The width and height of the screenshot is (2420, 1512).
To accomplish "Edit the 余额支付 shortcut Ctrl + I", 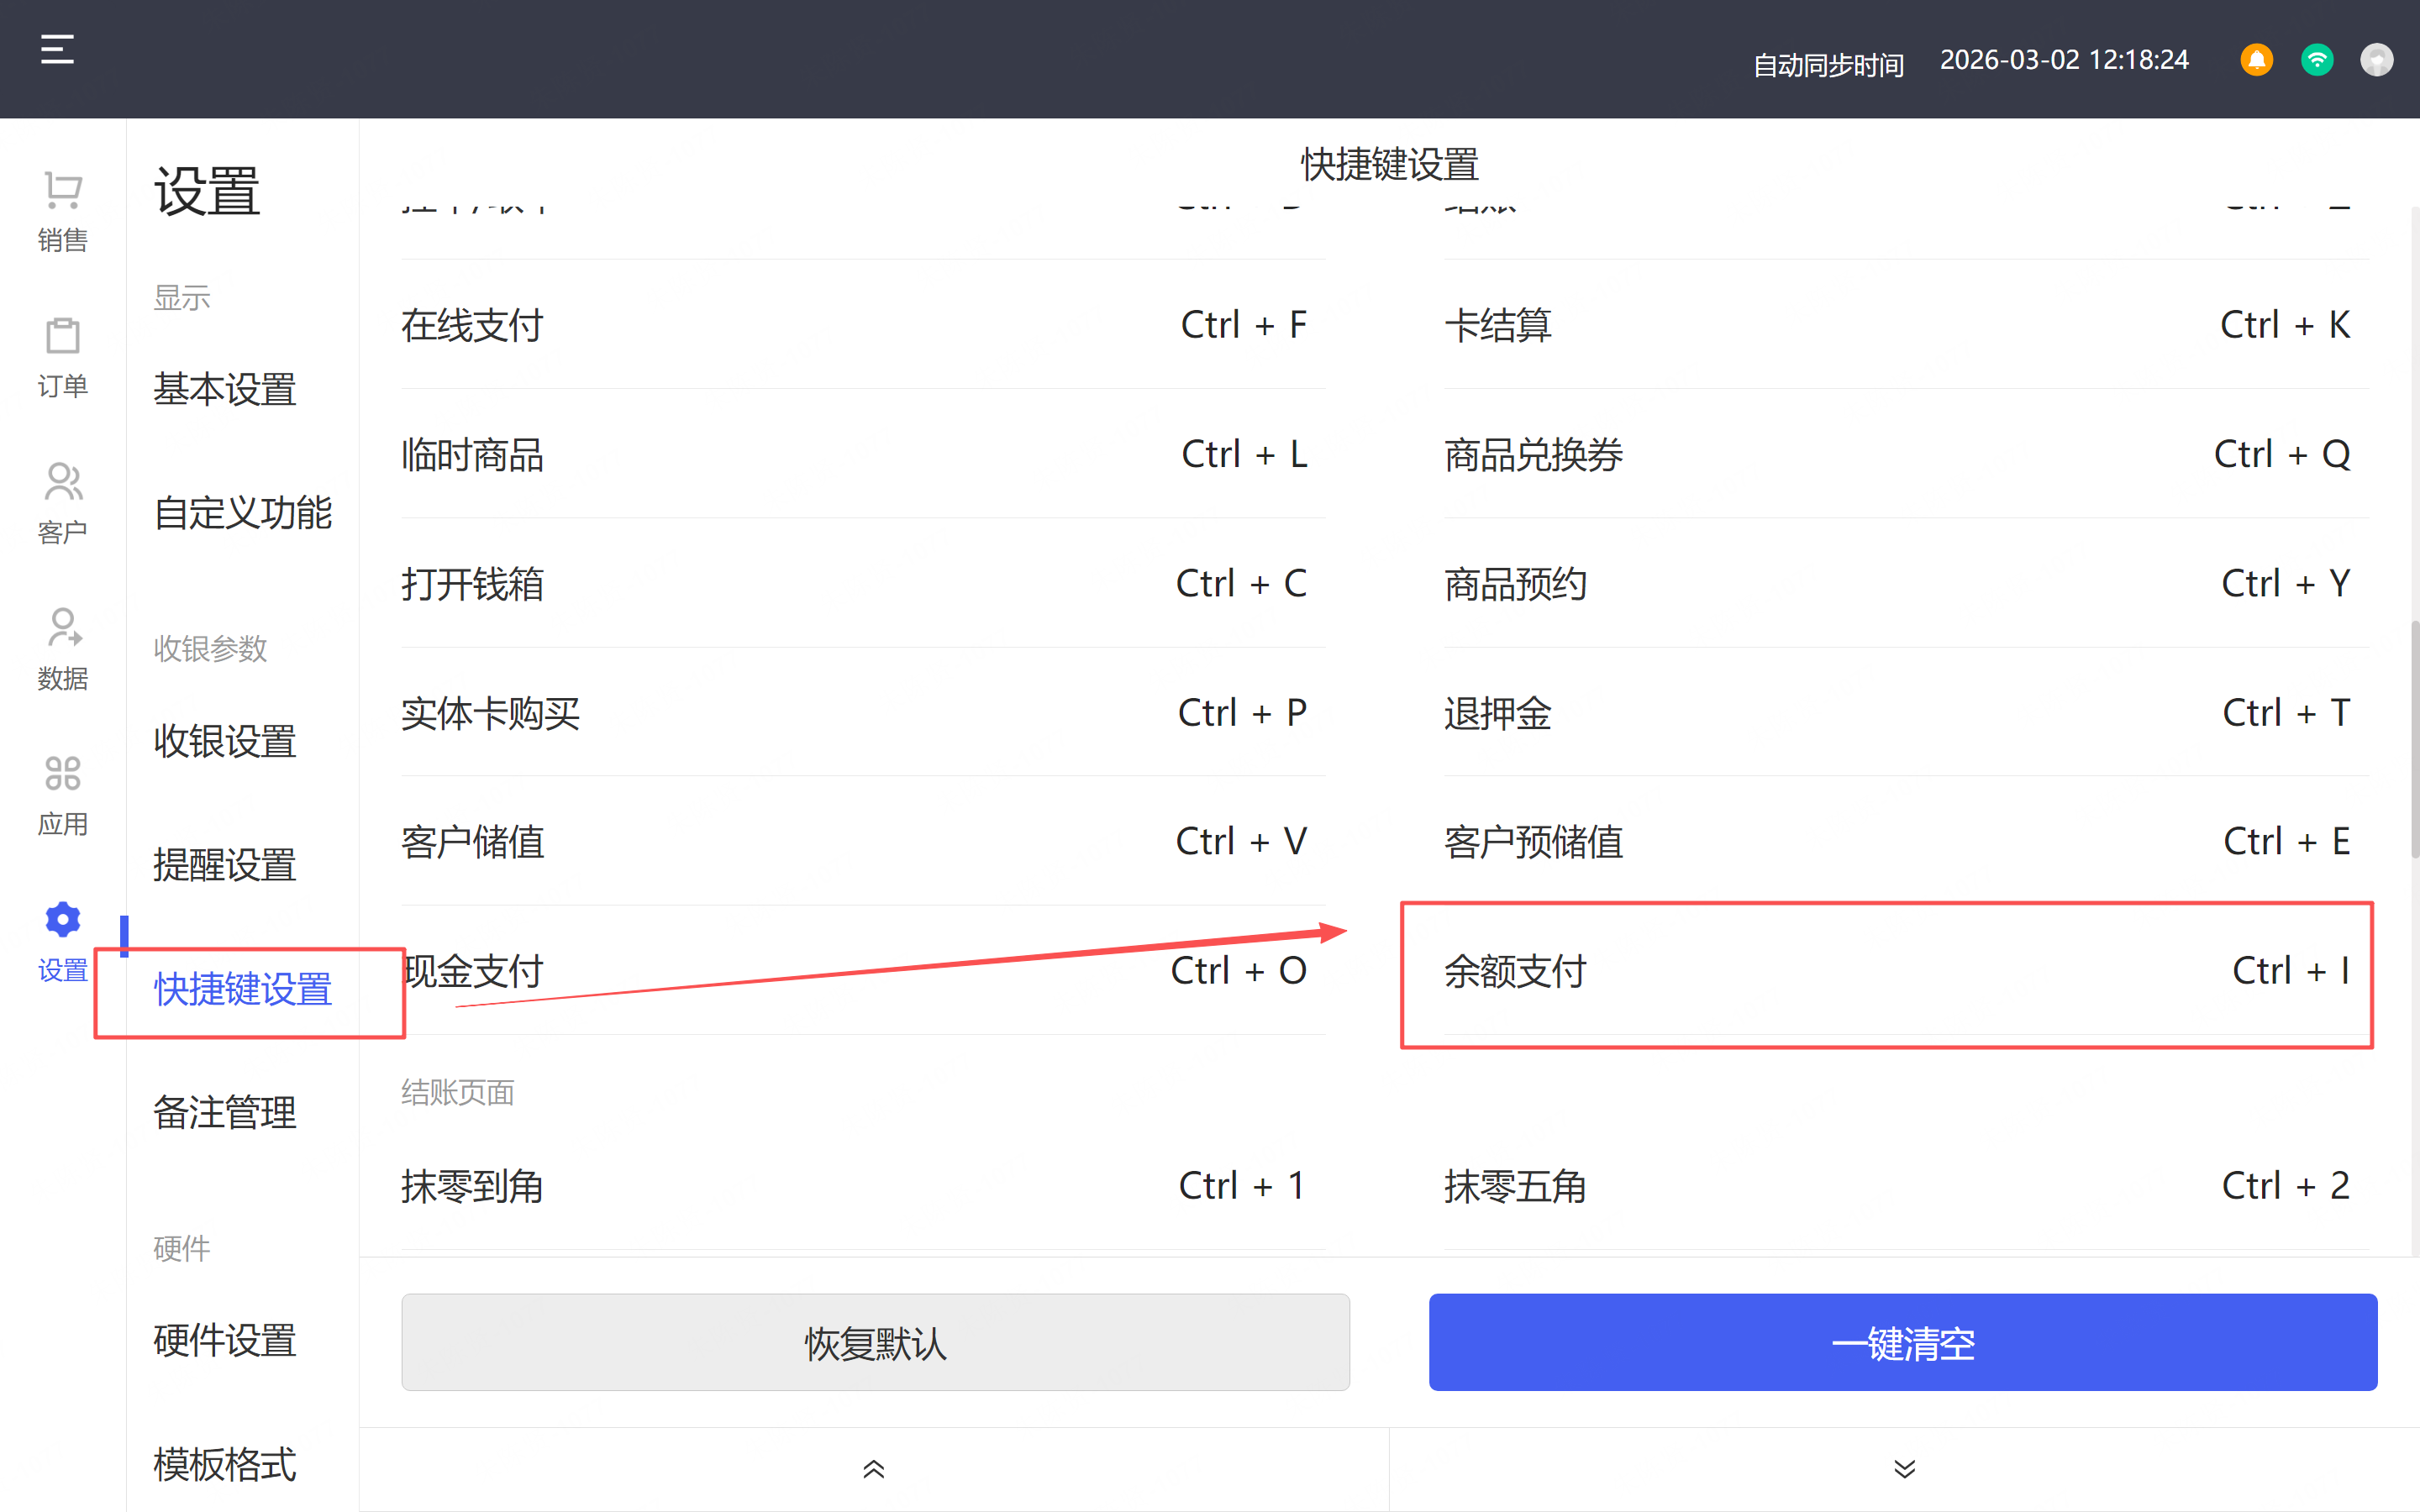I will point(2289,971).
